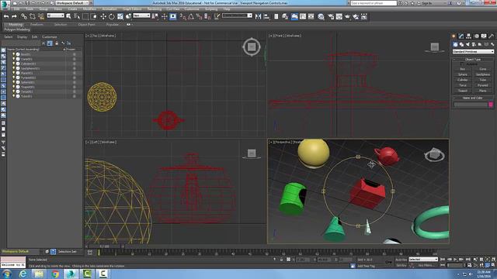The image size is (497, 279).
Task: Click the Torus button in Object Type
Action: pyautogui.click(x=463, y=85)
